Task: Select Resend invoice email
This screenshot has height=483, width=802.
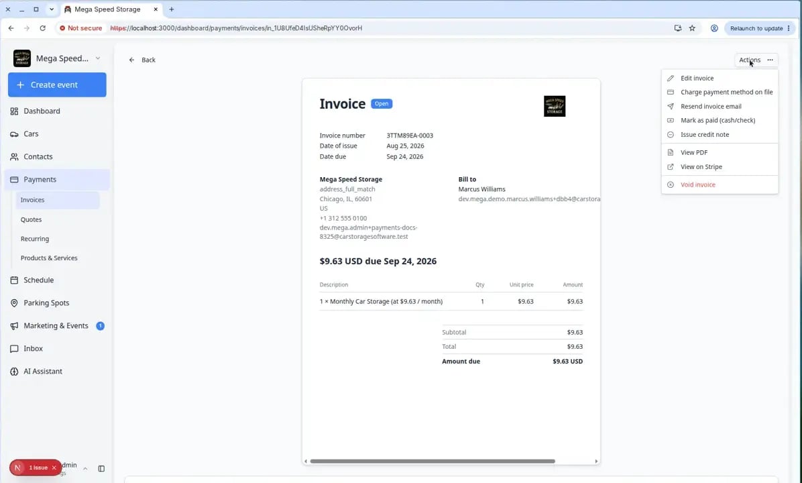Action: tap(720, 107)
